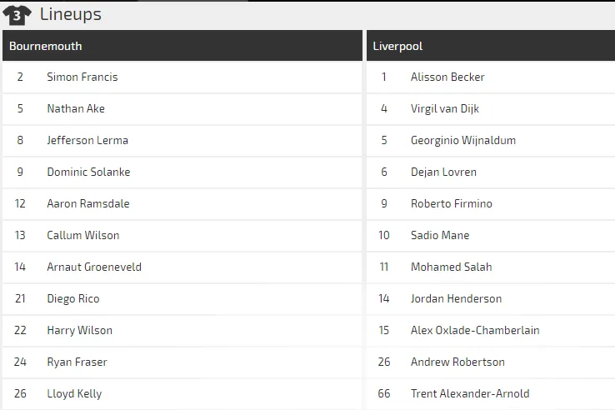615x410 pixels.
Task: Click the jersey icon beside Lineups
Action: [17, 14]
